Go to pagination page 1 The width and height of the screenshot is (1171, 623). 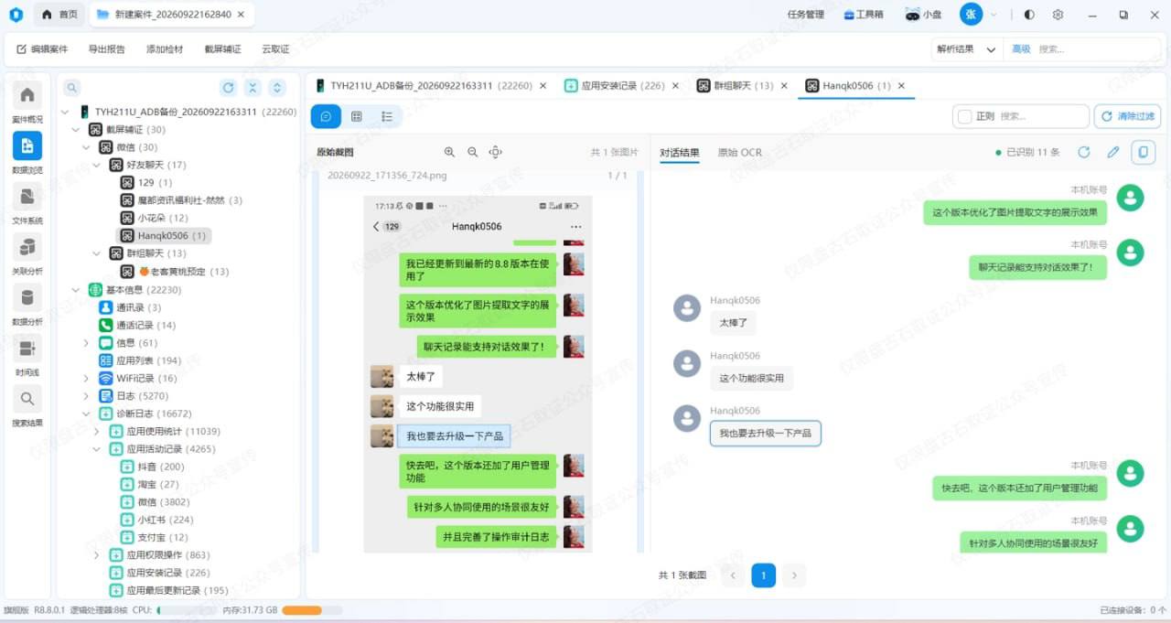pos(763,575)
